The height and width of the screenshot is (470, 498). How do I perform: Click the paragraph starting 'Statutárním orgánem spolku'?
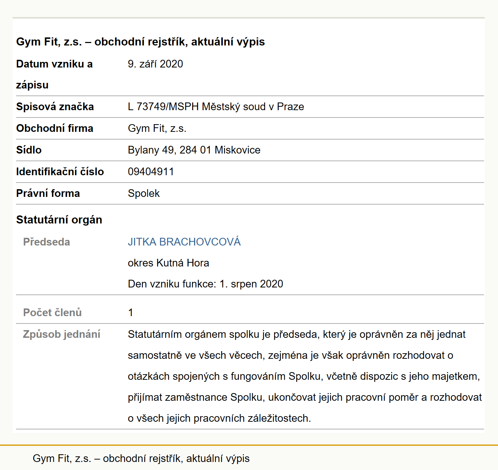[305, 376]
